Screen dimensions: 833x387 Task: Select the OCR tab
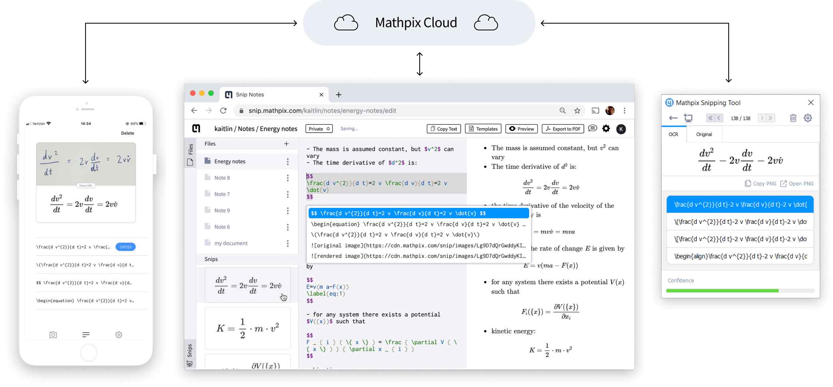(x=674, y=134)
